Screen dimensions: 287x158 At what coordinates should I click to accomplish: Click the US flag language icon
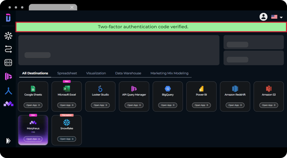click(x=274, y=17)
